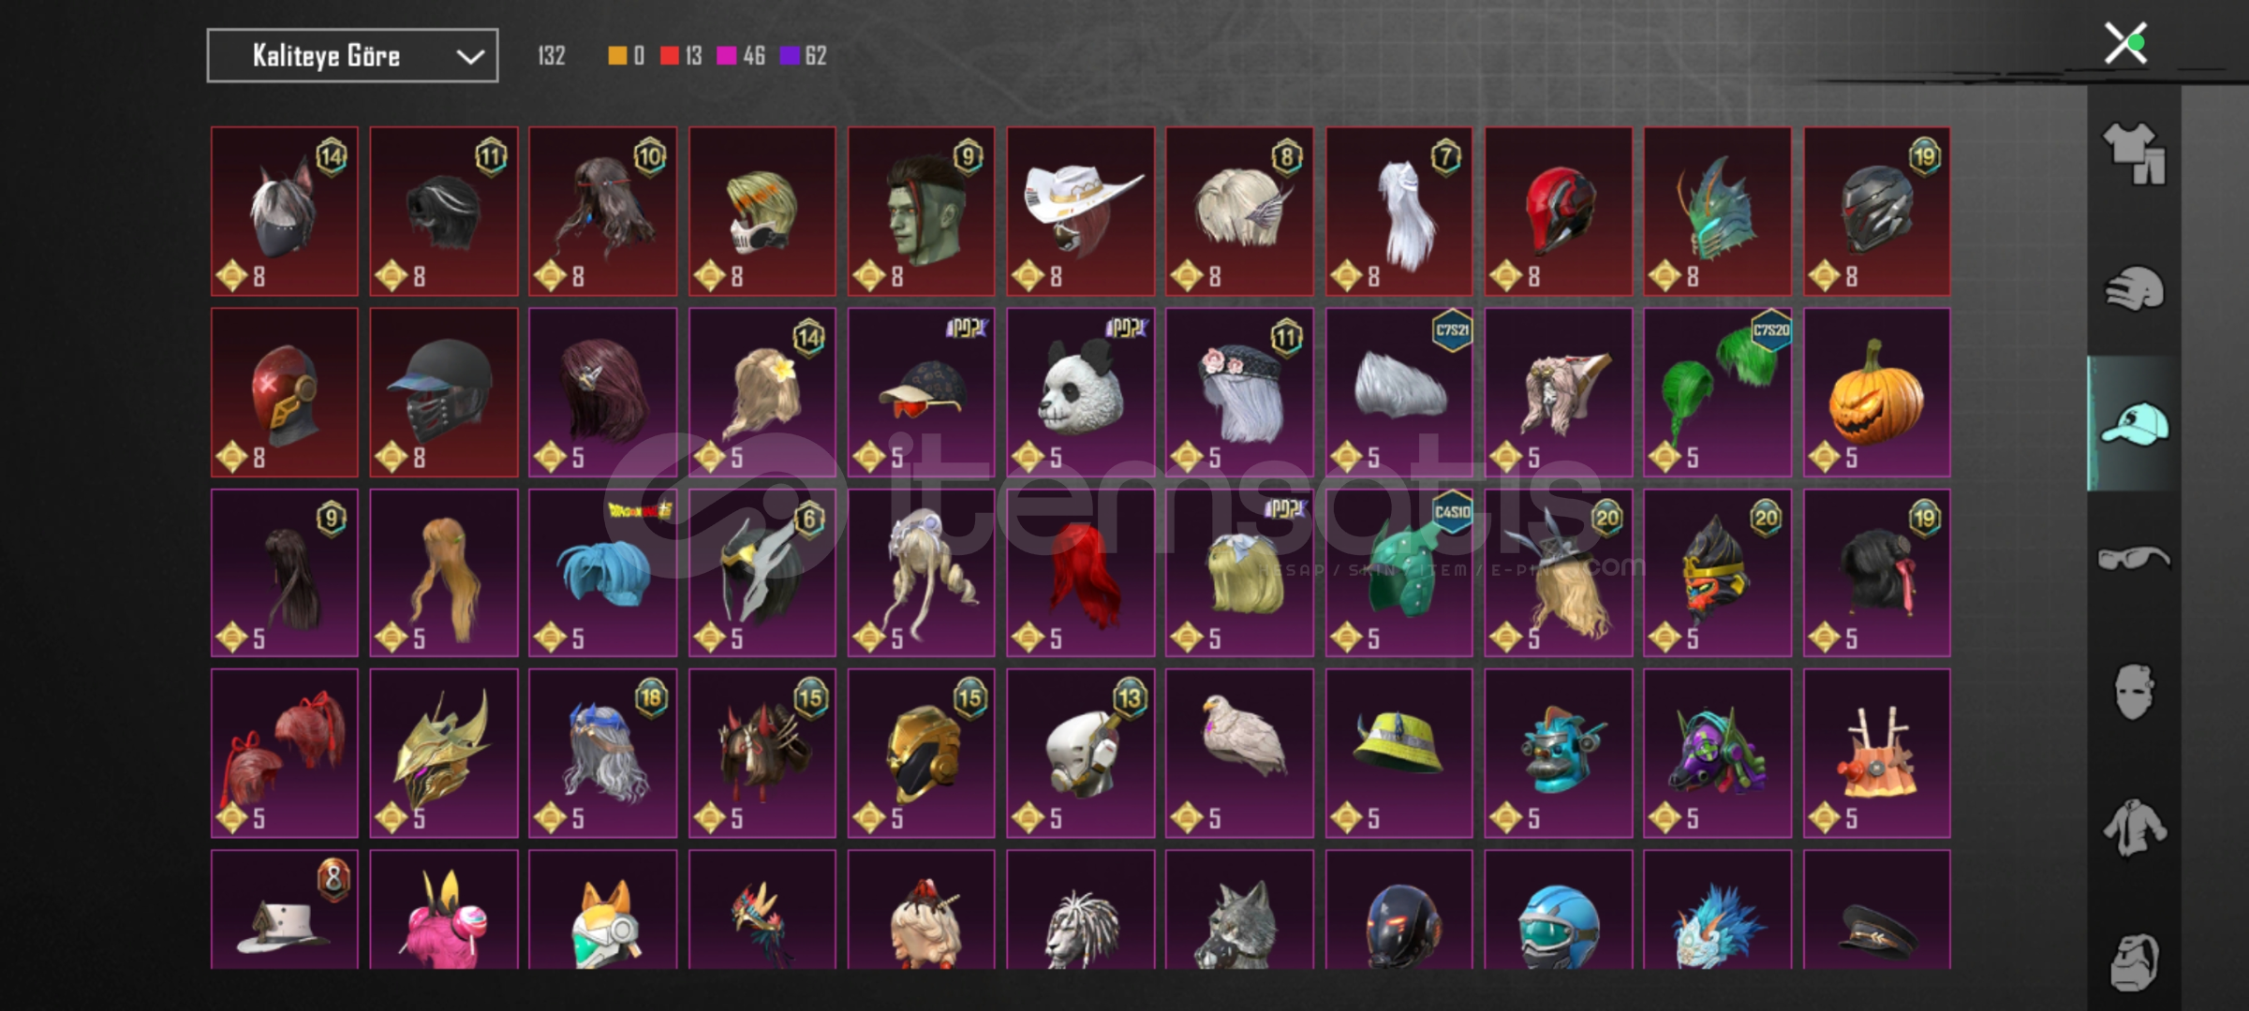Filter by the pink quality swatch
The height and width of the screenshot is (1011, 2249).
(x=726, y=56)
